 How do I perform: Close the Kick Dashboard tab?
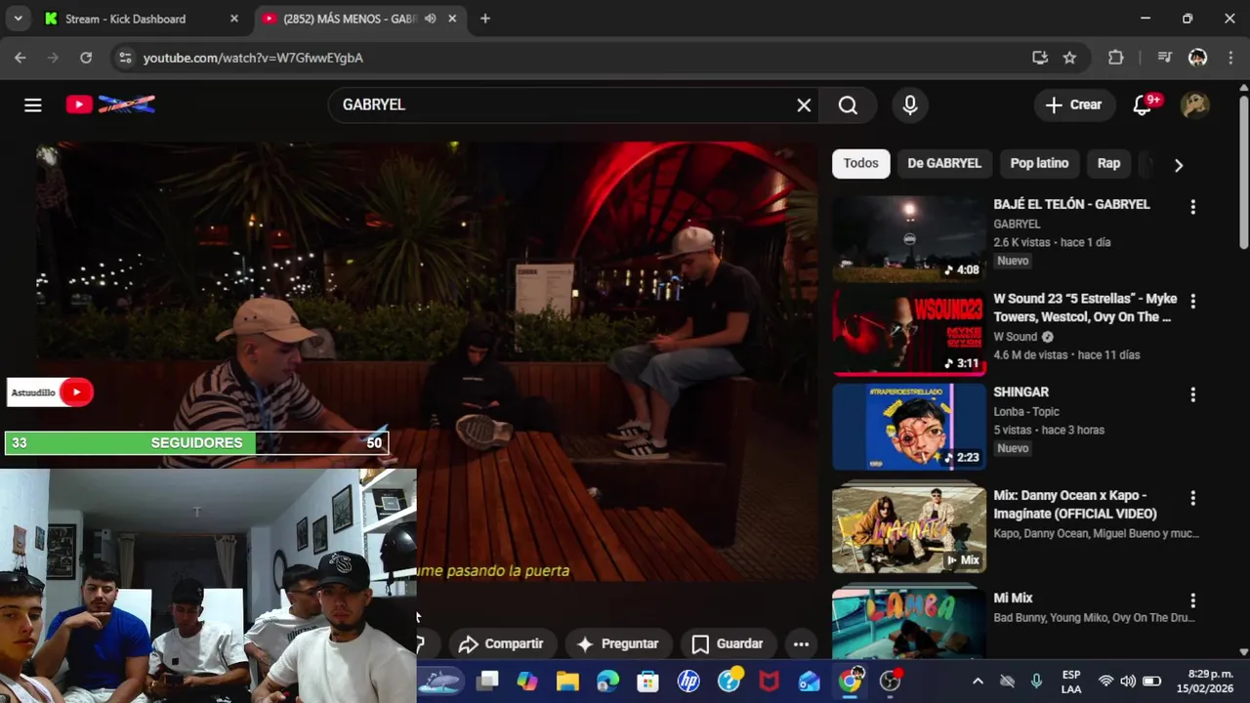(x=234, y=19)
